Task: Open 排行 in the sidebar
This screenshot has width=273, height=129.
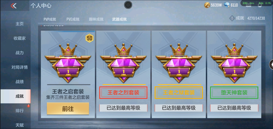Action: click(x=19, y=111)
